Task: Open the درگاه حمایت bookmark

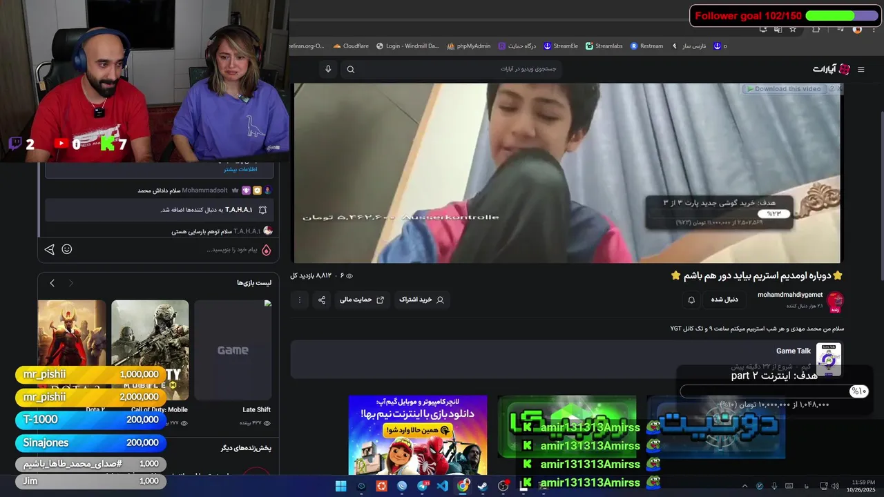Action: pos(517,46)
